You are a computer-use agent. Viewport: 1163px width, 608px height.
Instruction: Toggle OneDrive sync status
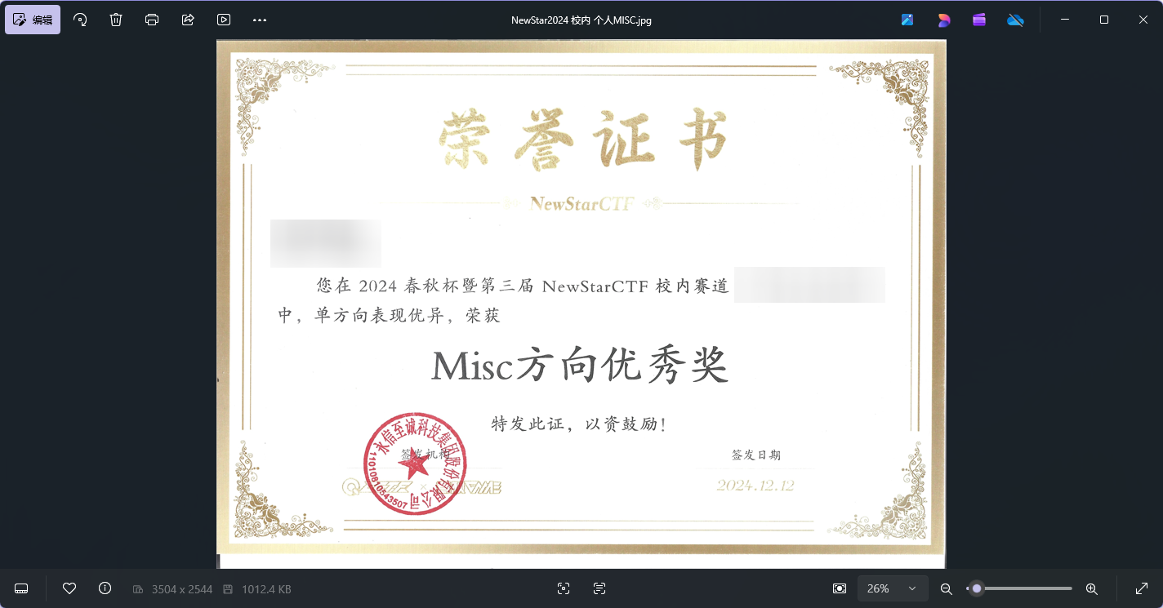1015,19
